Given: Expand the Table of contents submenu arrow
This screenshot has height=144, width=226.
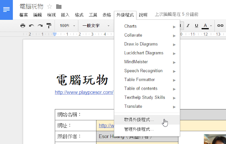Looking at the screenshot, I should pyautogui.click(x=174, y=89).
